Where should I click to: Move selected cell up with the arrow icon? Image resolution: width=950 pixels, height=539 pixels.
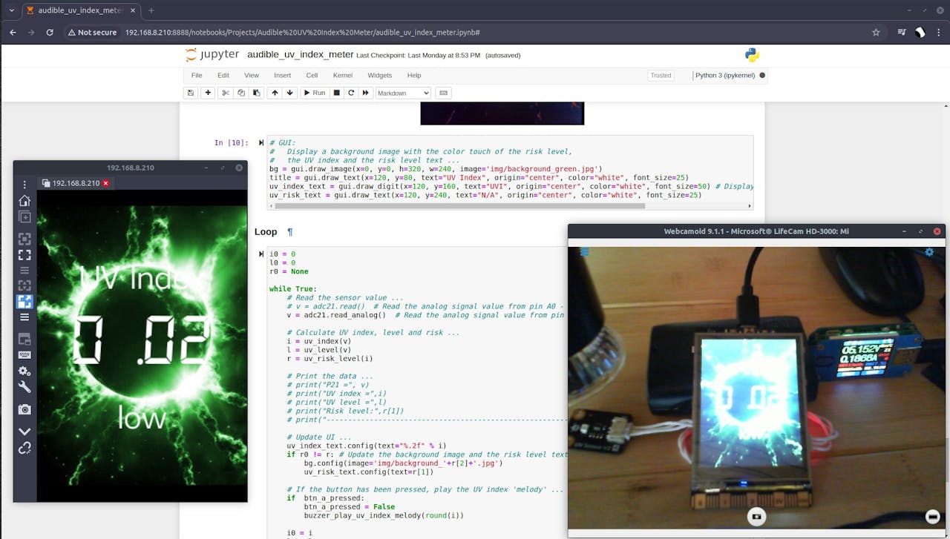(x=275, y=93)
